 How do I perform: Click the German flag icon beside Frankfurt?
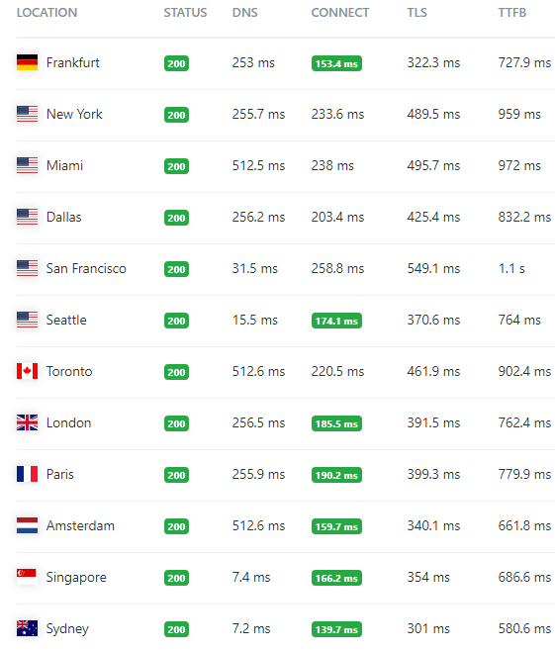click(x=27, y=62)
